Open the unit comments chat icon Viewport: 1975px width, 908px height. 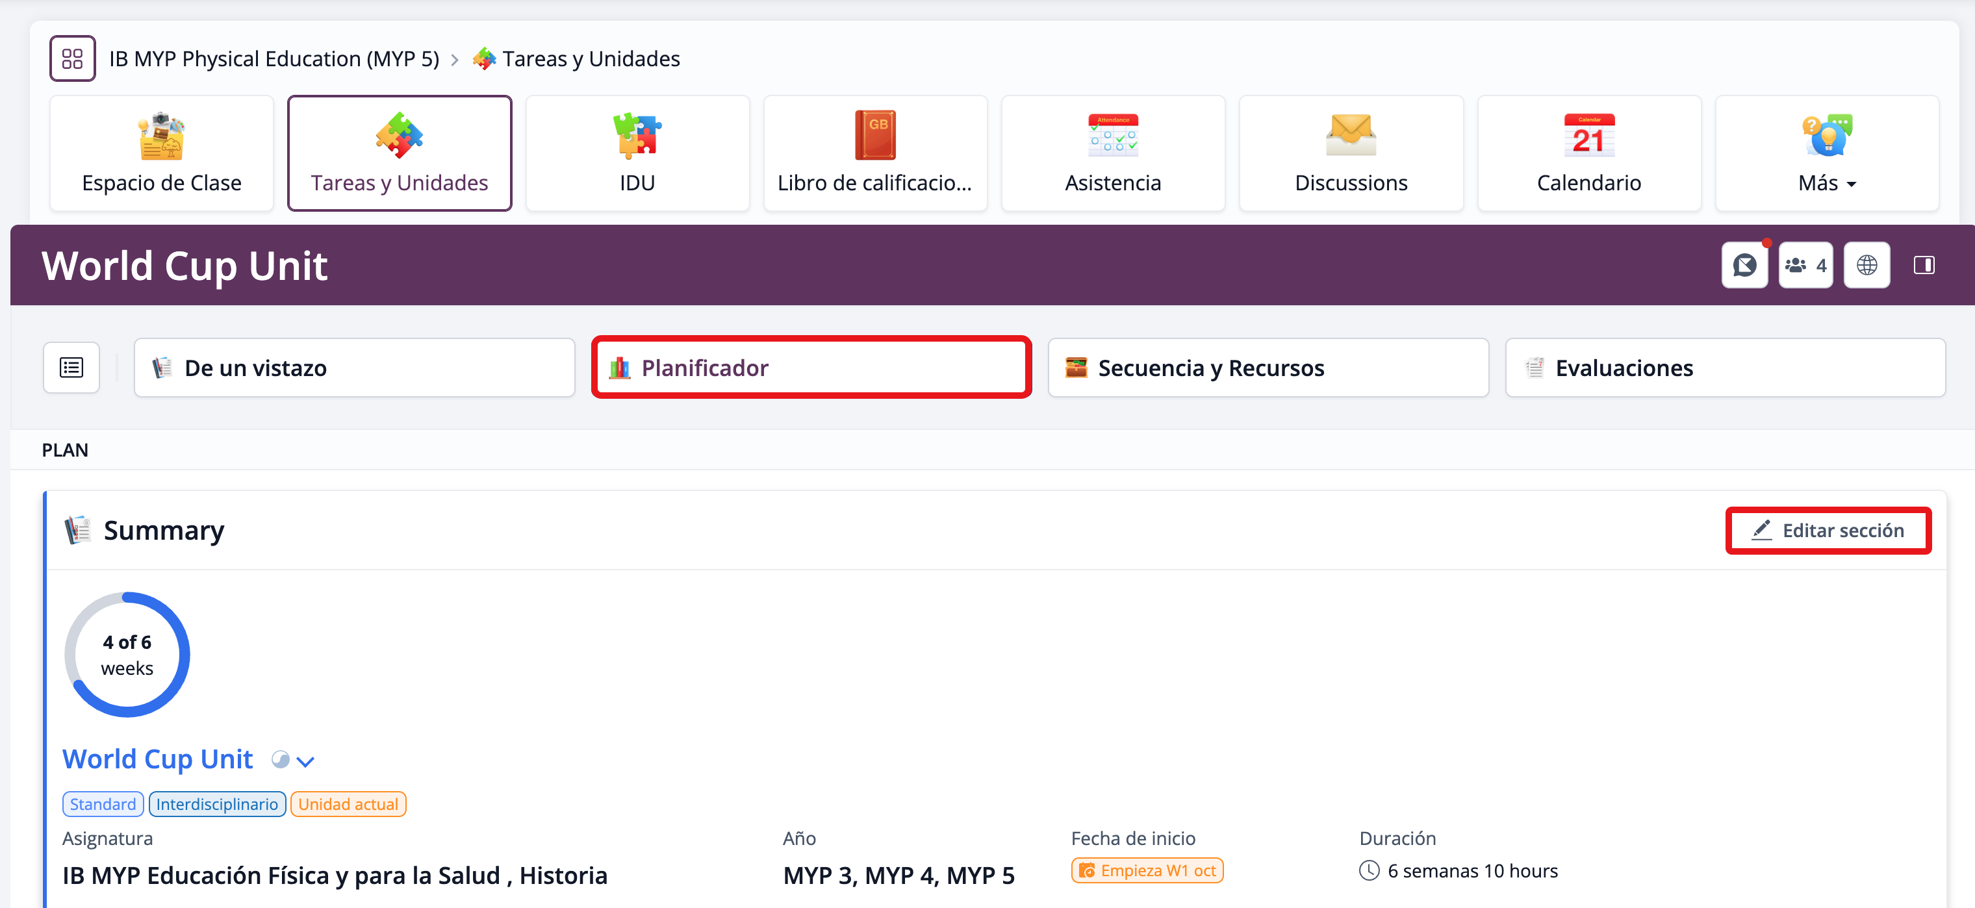1744,265
